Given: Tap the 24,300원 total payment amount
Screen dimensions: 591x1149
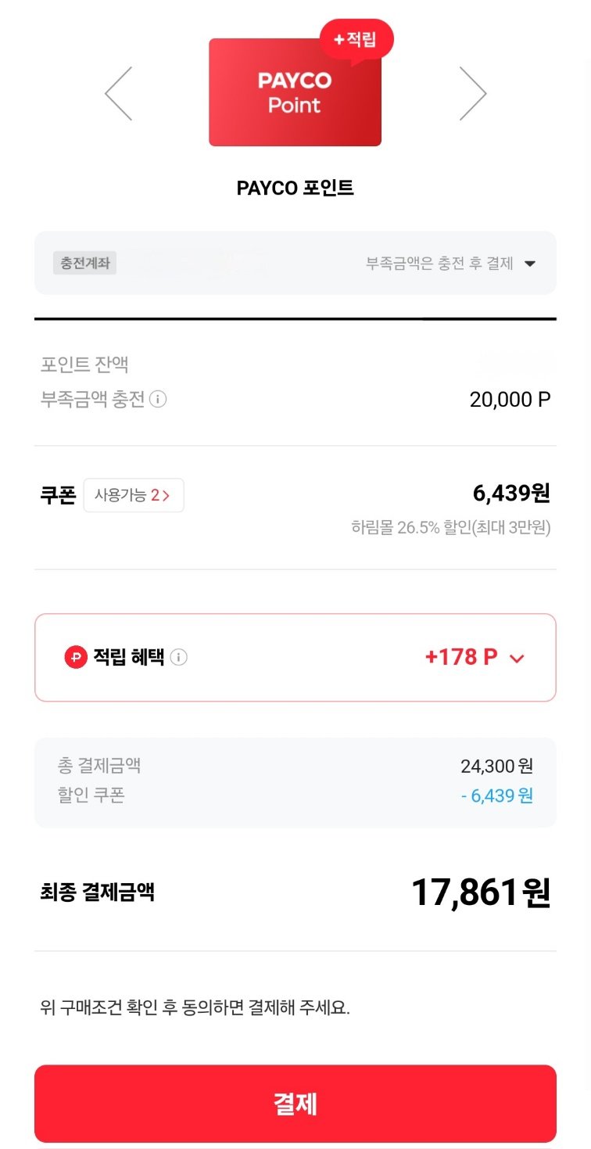Looking at the screenshot, I should (x=496, y=766).
